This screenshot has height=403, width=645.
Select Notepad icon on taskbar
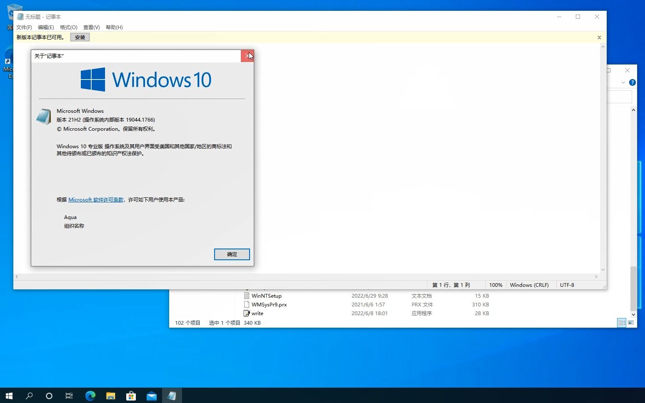172,396
